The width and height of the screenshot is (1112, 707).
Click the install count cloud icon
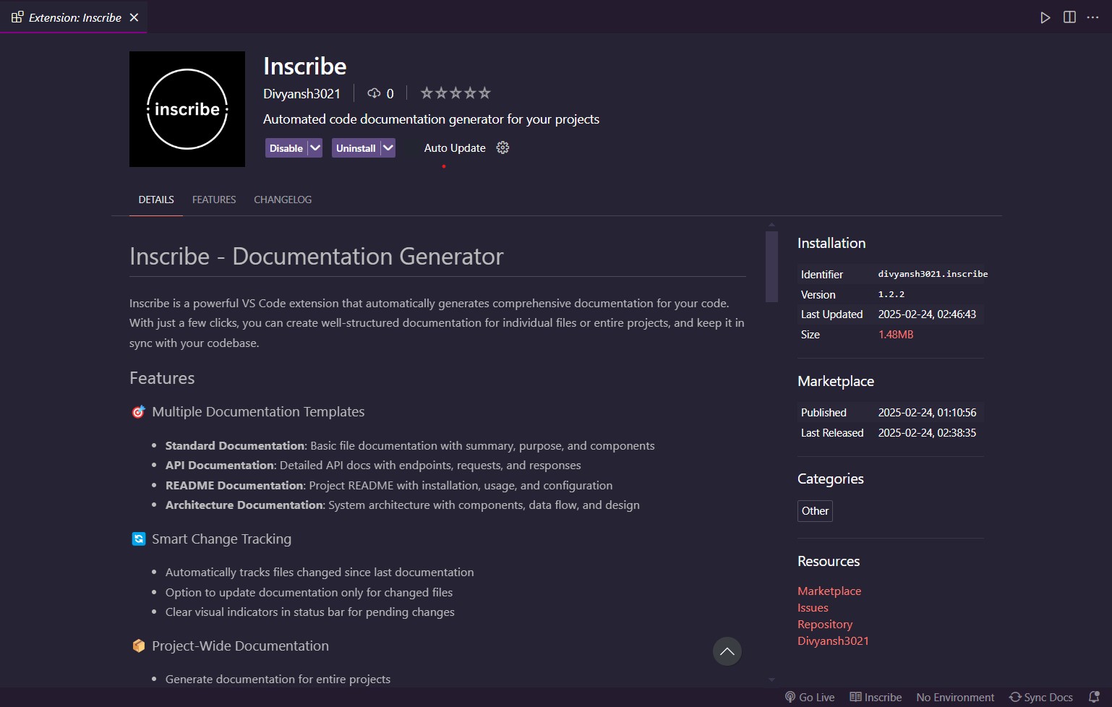[x=374, y=93]
